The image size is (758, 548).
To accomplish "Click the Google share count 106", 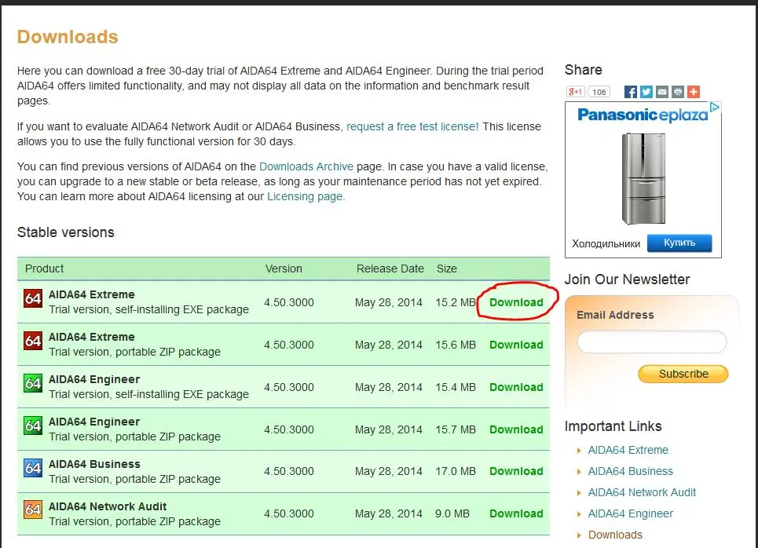I will 599,92.
